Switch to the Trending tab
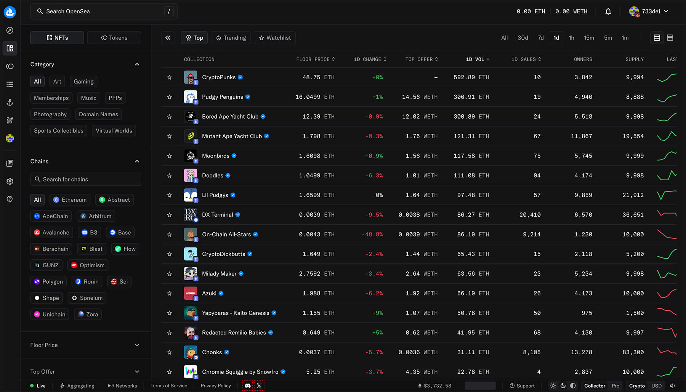Viewport: 686px width, 392px height. pyautogui.click(x=231, y=38)
